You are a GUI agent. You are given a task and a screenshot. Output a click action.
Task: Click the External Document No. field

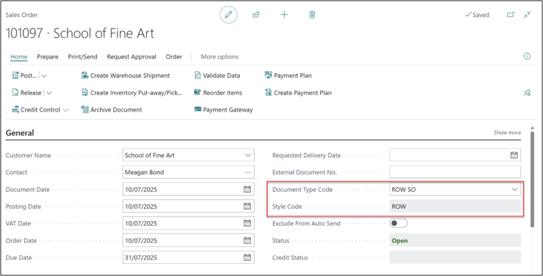(x=455, y=172)
